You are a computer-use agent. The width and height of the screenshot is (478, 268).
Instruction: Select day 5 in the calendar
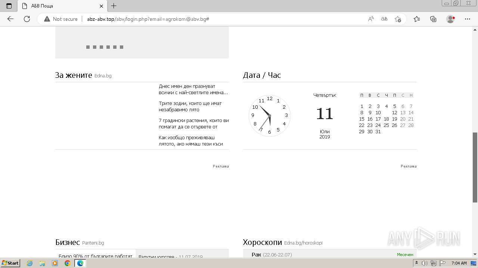[394, 106]
